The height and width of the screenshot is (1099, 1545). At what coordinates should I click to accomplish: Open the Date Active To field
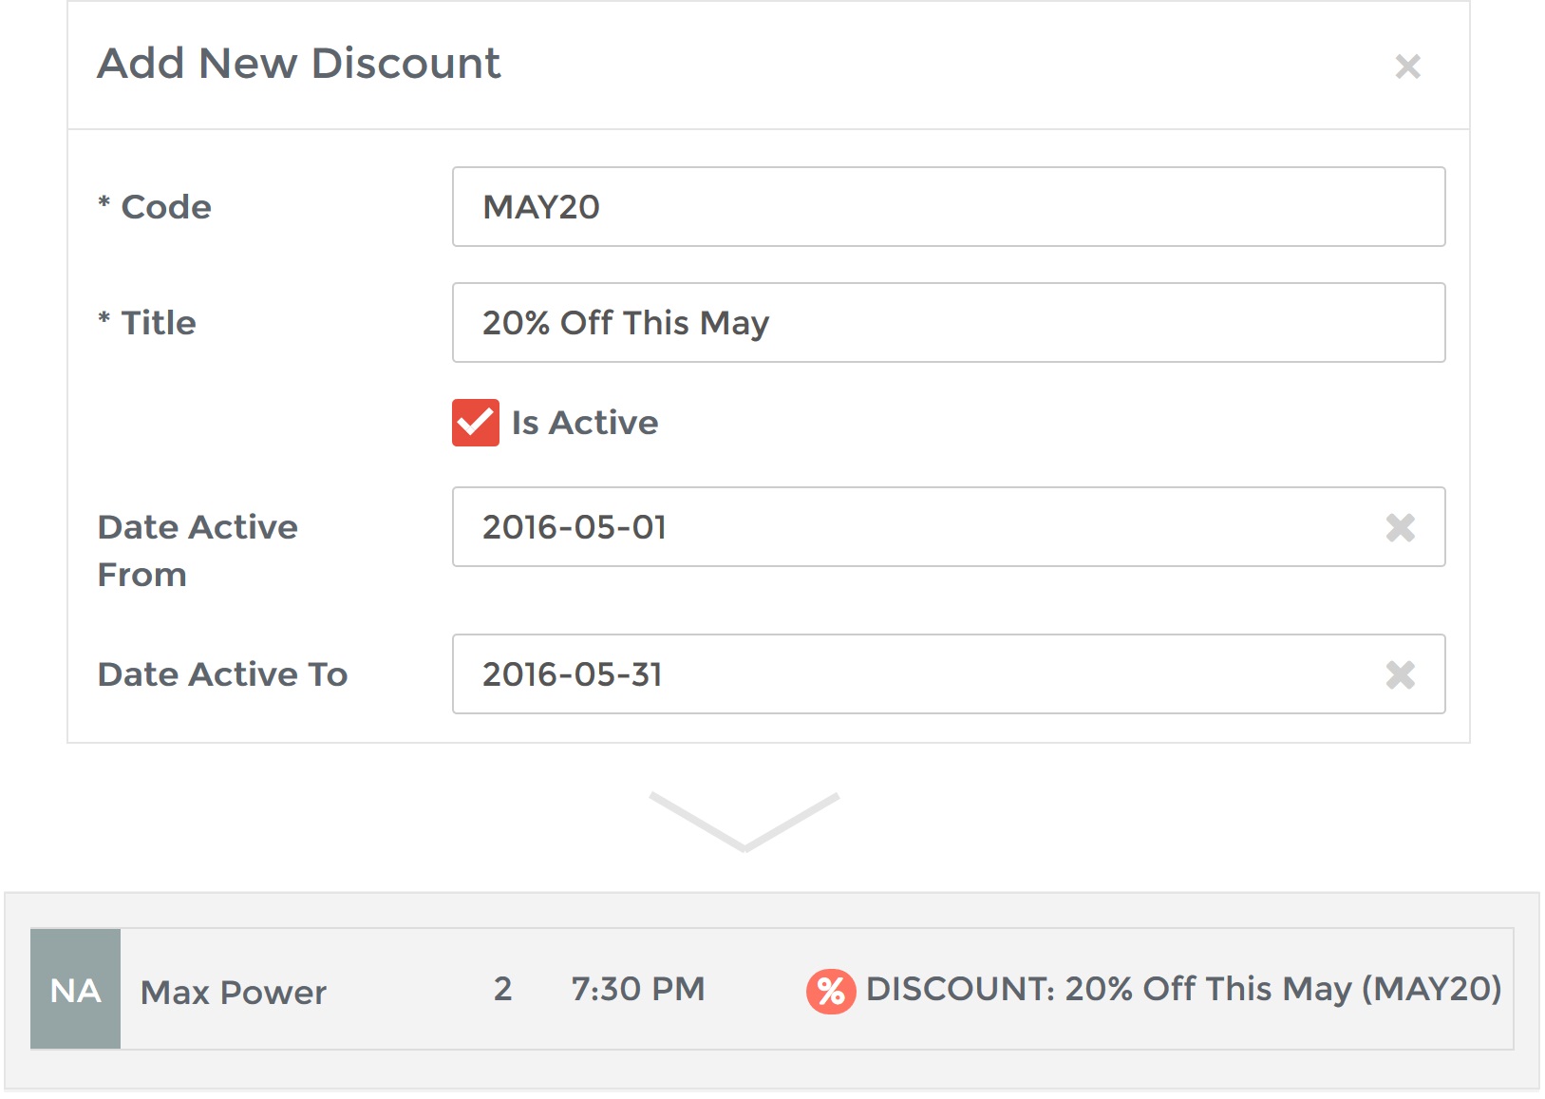pos(949,674)
